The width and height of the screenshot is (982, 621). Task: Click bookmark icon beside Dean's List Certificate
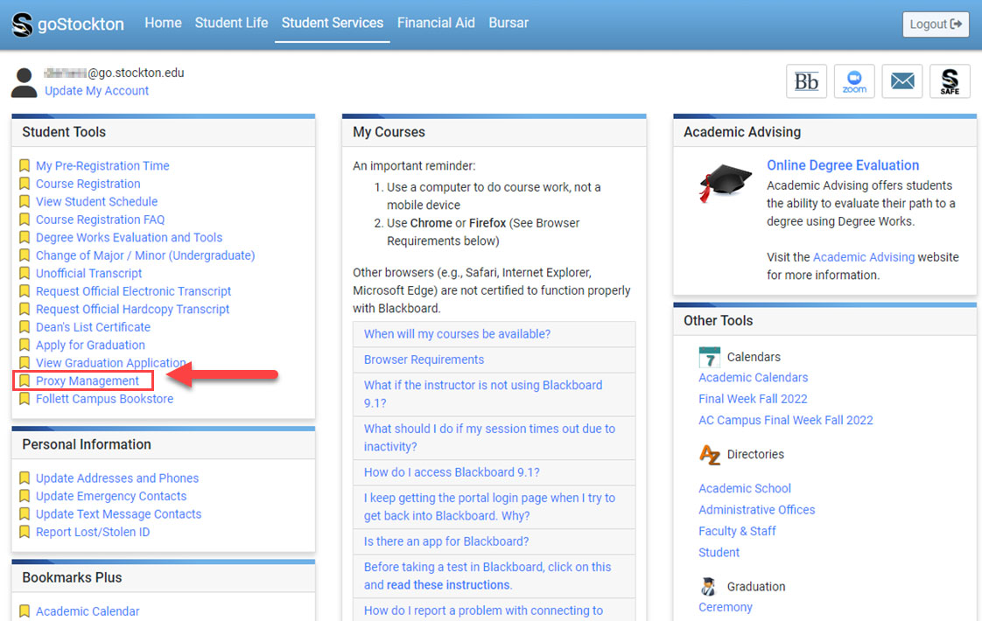coord(25,327)
